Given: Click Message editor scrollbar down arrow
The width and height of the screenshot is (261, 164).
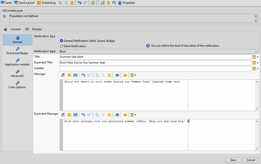Looking at the screenshot, I should tap(257, 109).
